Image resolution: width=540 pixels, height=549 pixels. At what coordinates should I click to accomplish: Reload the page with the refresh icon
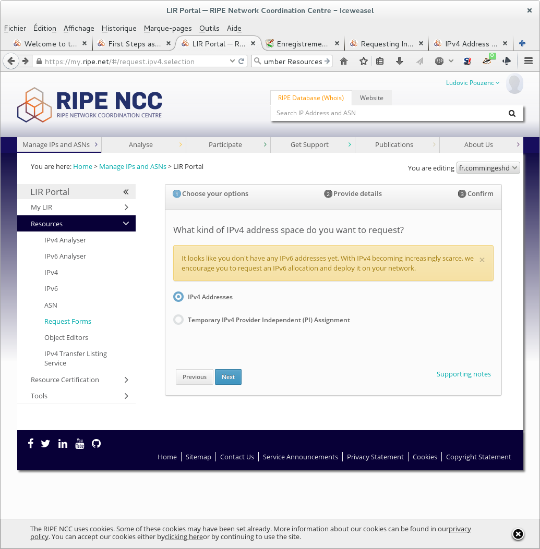click(242, 62)
